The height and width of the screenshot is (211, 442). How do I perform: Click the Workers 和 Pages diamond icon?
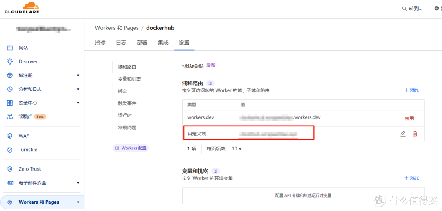click(x=10, y=202)
